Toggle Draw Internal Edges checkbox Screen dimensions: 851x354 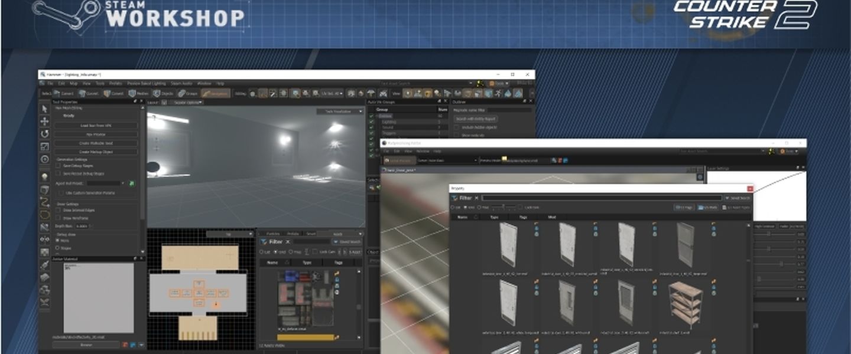(x=58, y=210)
